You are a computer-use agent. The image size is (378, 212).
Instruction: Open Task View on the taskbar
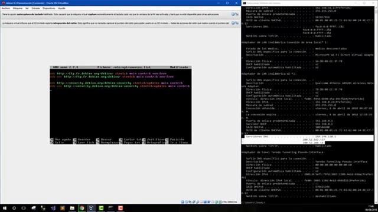click(24, 208)
